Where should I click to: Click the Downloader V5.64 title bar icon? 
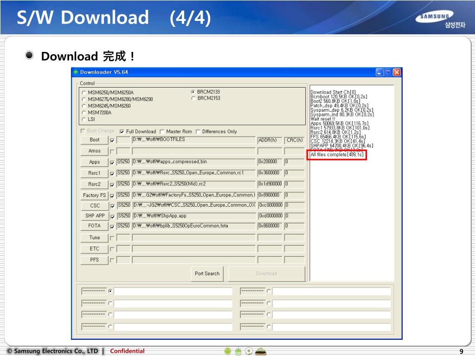pyautogui.click(x=76, y=72)
